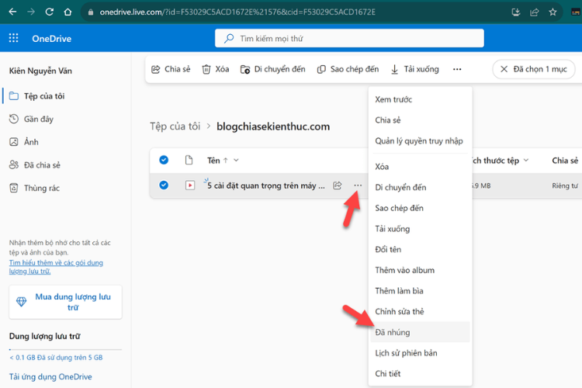Expand the Kích thước tệp column dropdown

(526, 161)
